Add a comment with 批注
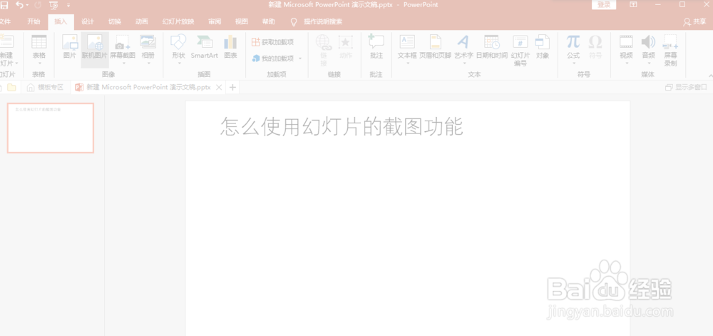713x336 pixels. (x=376, y=47)
